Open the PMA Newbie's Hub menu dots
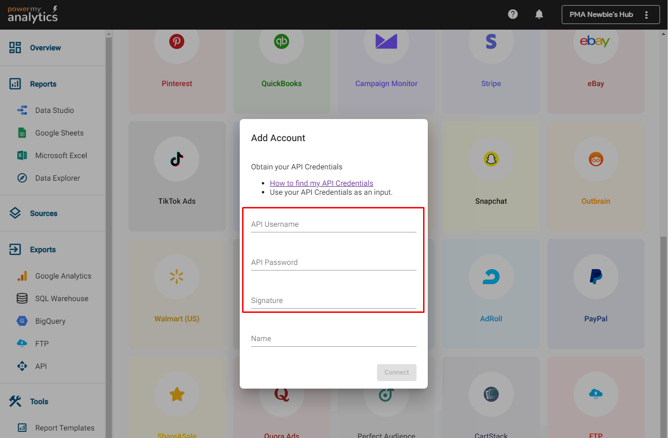 pos(646,15)
